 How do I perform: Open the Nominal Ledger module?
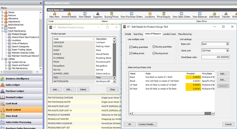pos(21,97)
